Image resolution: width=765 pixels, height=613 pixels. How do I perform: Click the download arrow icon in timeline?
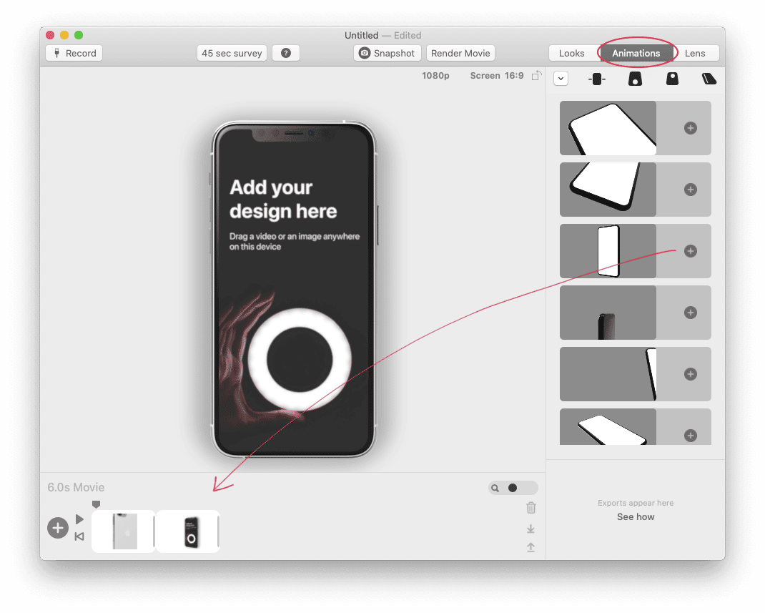coord(530,529)
